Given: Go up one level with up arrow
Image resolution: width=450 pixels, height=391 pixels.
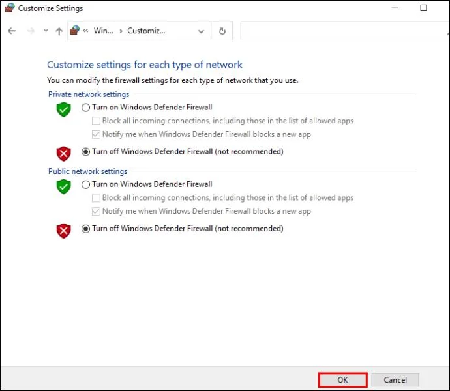Looking at the screenshot, I should point(59,31).
